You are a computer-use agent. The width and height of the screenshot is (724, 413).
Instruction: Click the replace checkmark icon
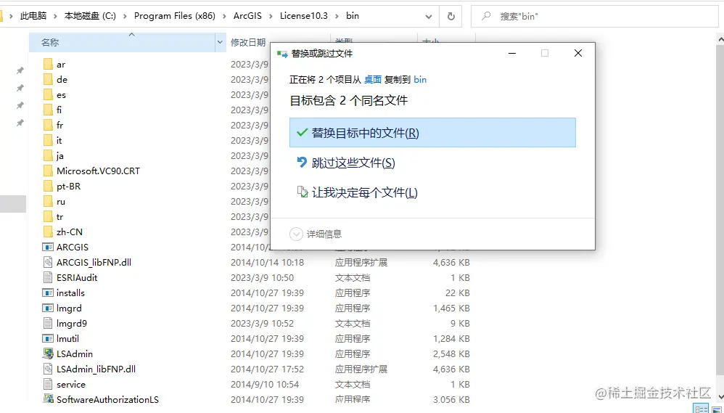pyautogui.click(x=302, y=133)
